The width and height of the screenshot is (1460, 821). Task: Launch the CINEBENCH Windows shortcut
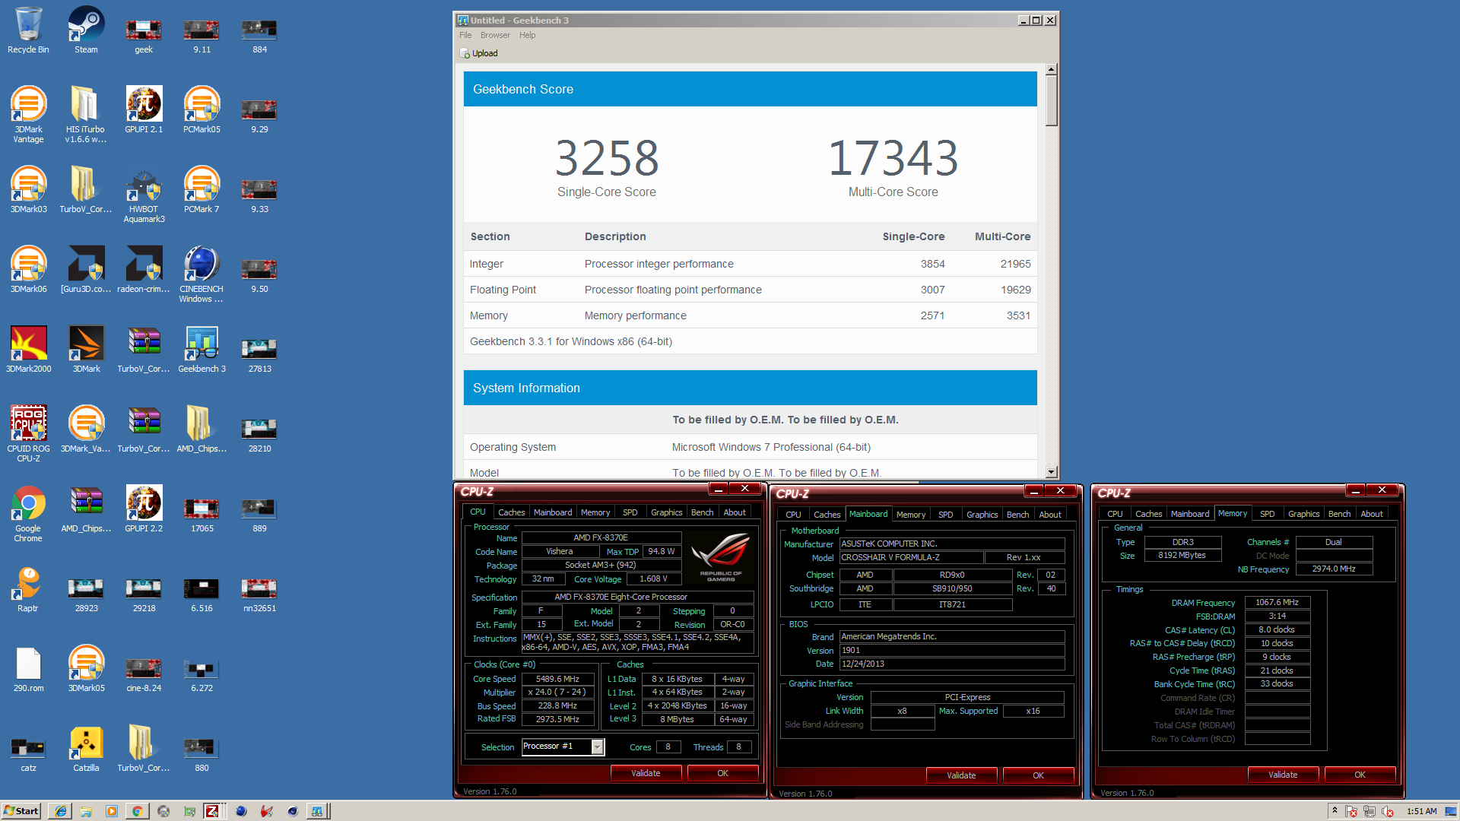[x=202, y=274]
